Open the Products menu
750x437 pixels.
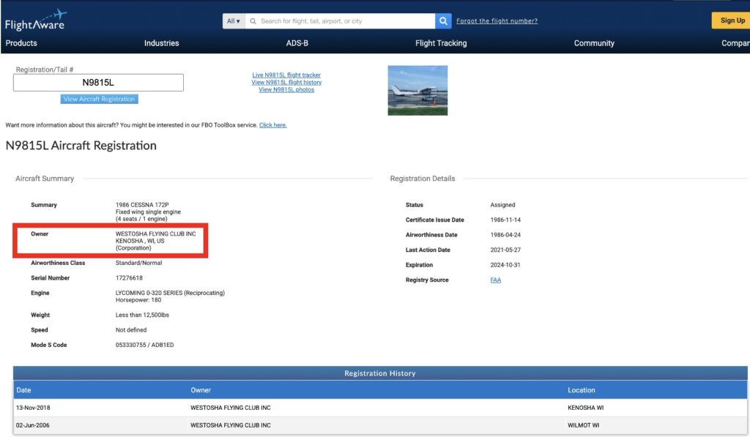coord(21,43)
